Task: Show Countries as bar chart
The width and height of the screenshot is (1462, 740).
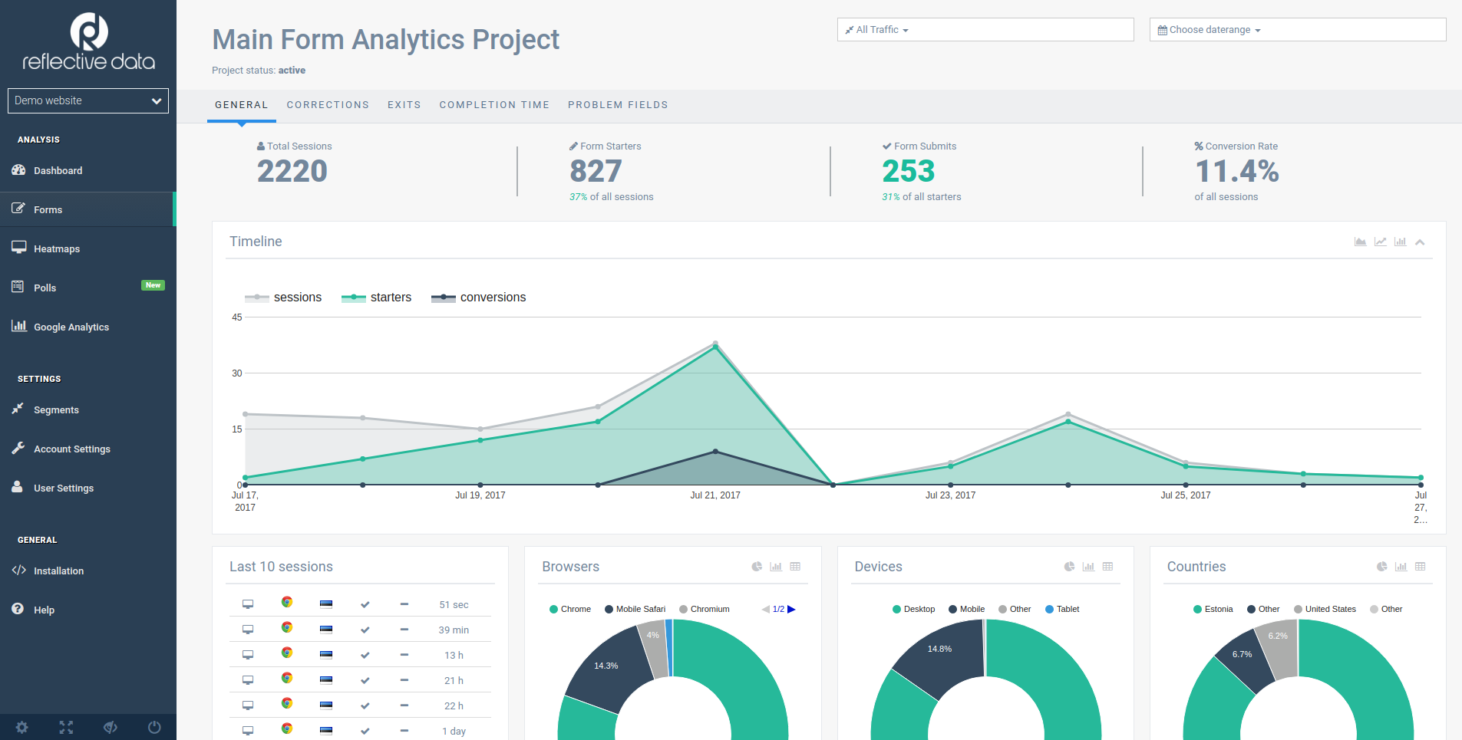Action: pos(1401,567)
